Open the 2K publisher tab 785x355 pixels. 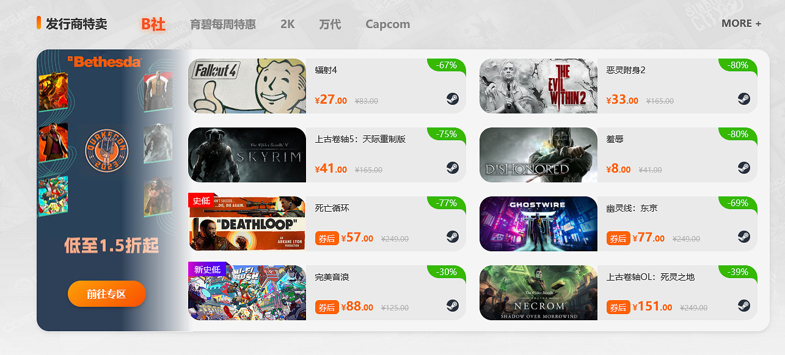click(x=288, y=24)
